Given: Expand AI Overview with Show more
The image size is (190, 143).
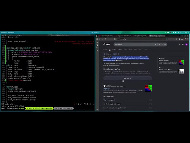Looking at the screenshot, I should (127, 78).
